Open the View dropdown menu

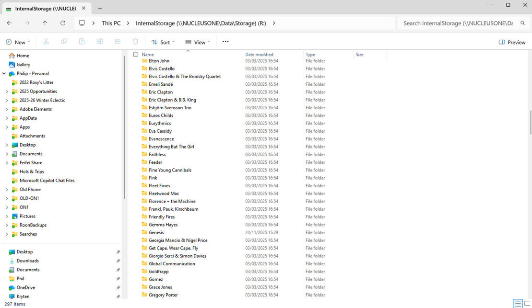(x=198, y=42)
